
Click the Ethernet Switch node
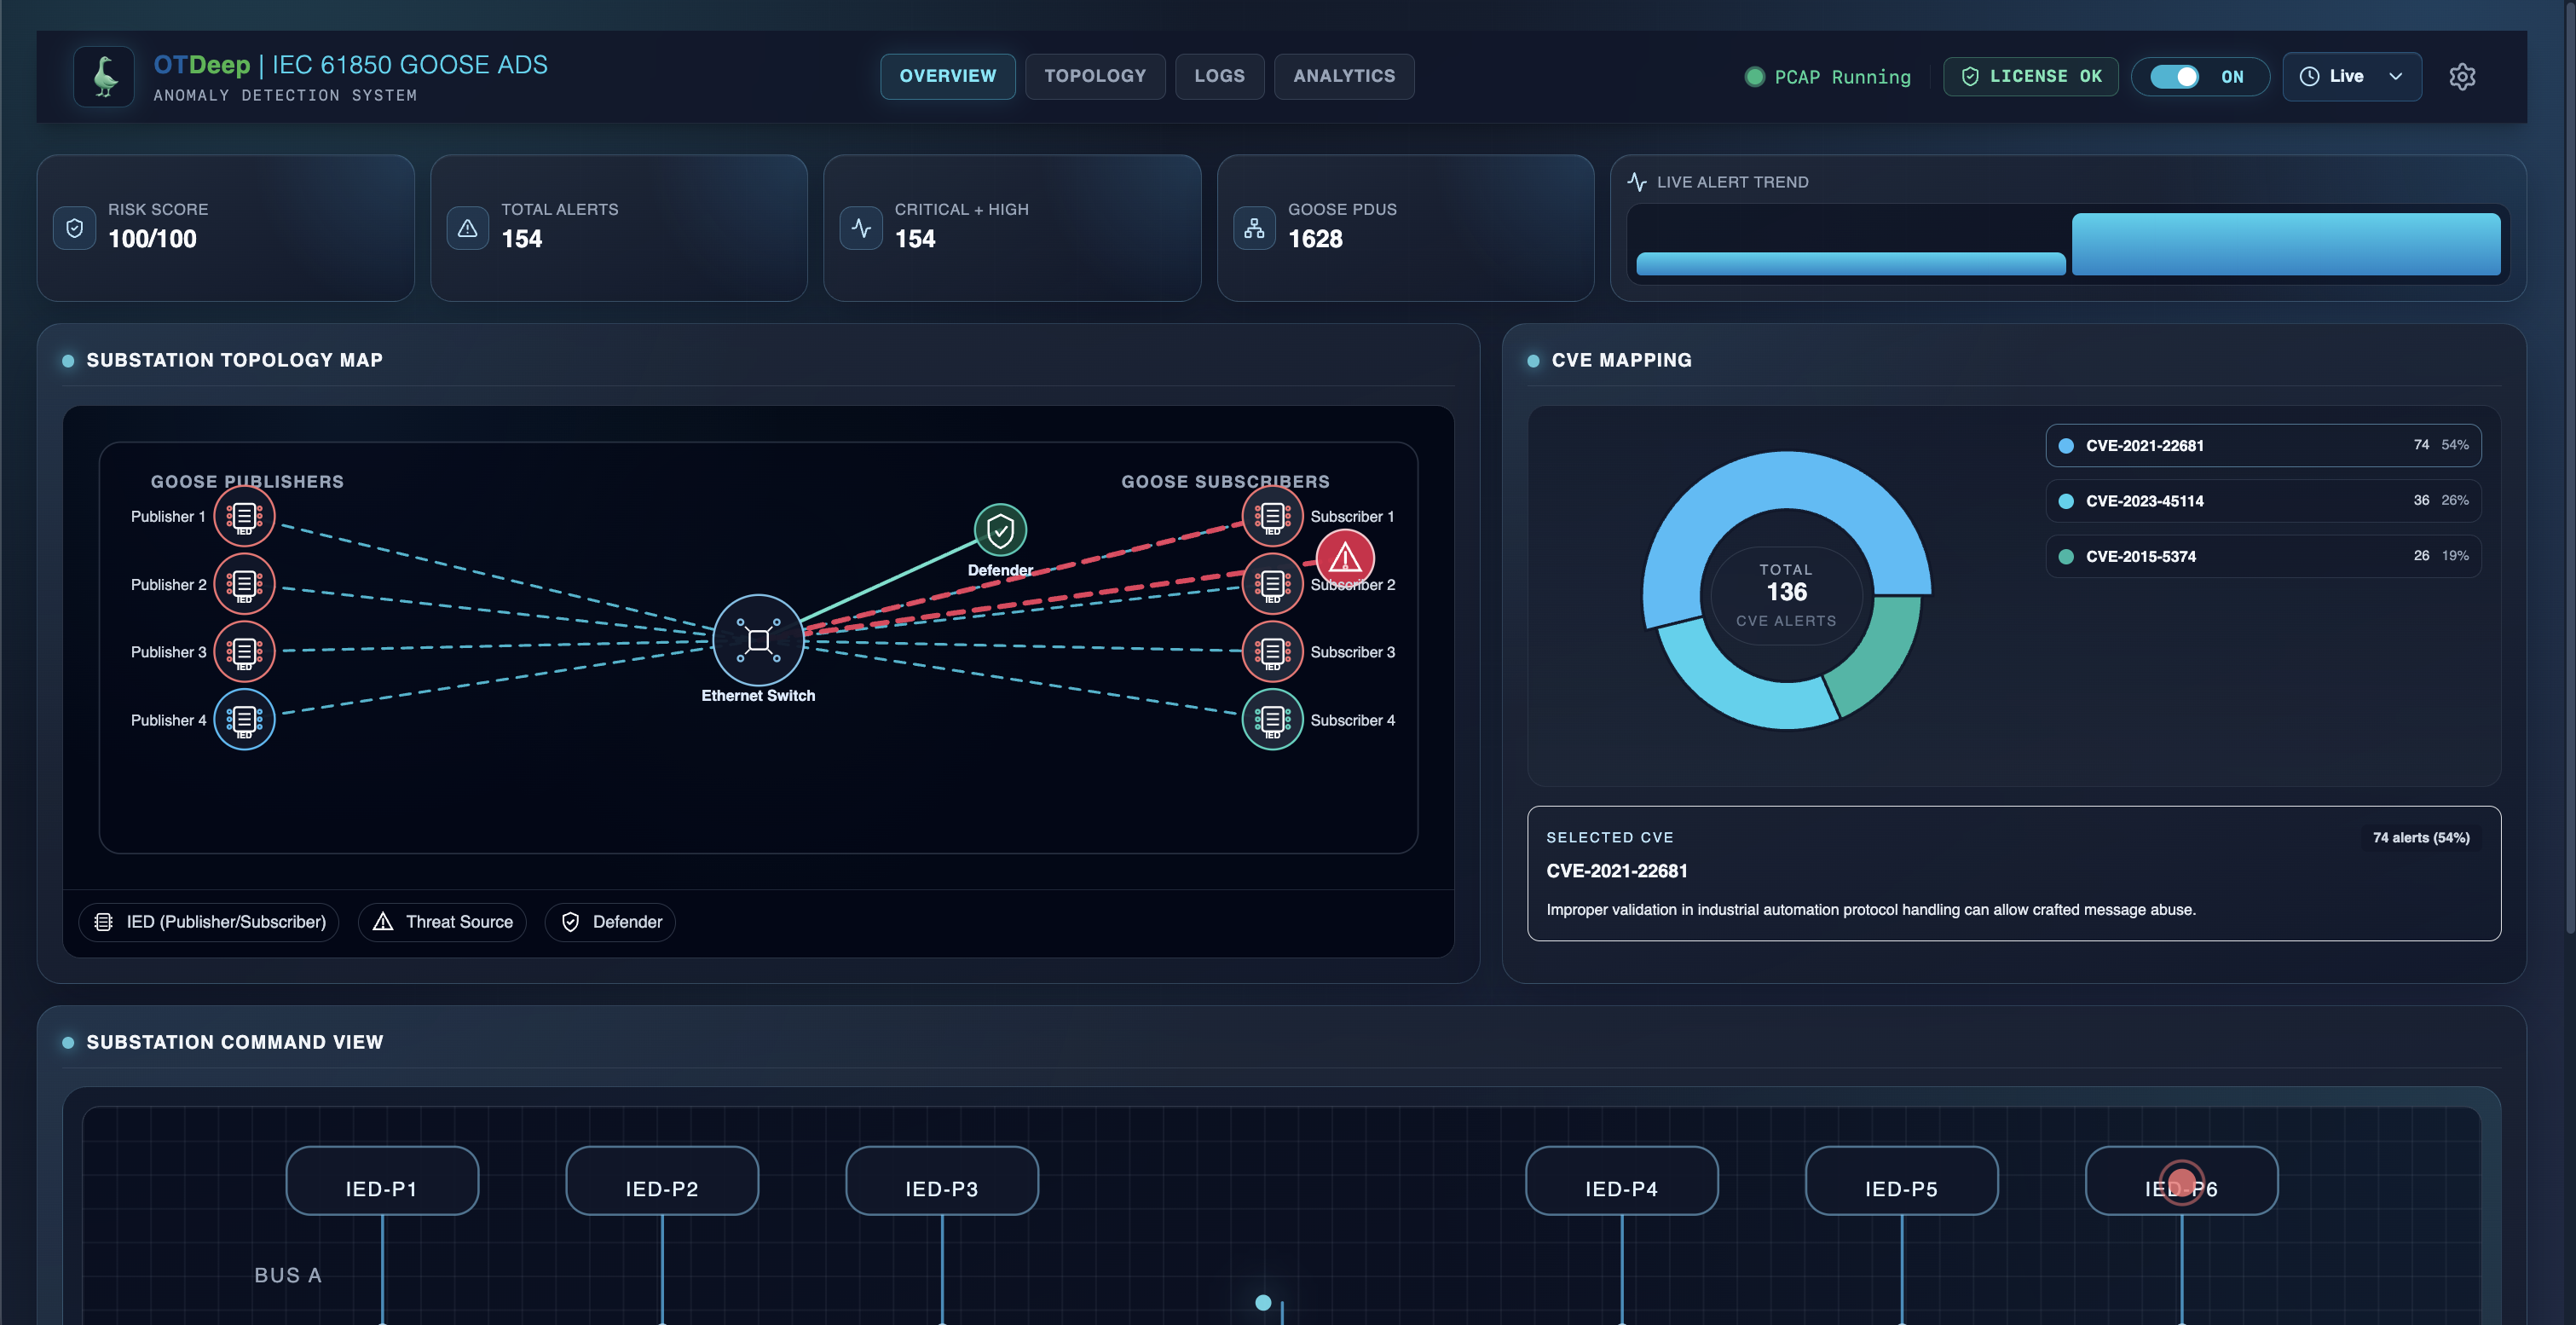click(758, 641)
